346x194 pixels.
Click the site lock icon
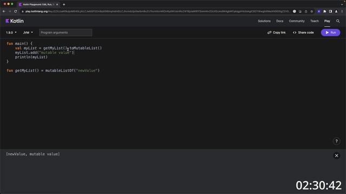click(x=22, y=11)
